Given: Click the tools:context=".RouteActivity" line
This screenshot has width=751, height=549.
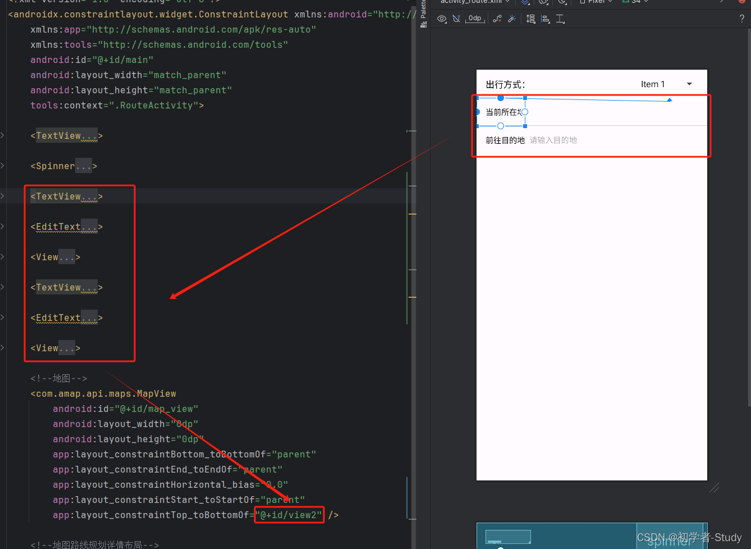Looking at the screenshot, I should tap(117, 105).
